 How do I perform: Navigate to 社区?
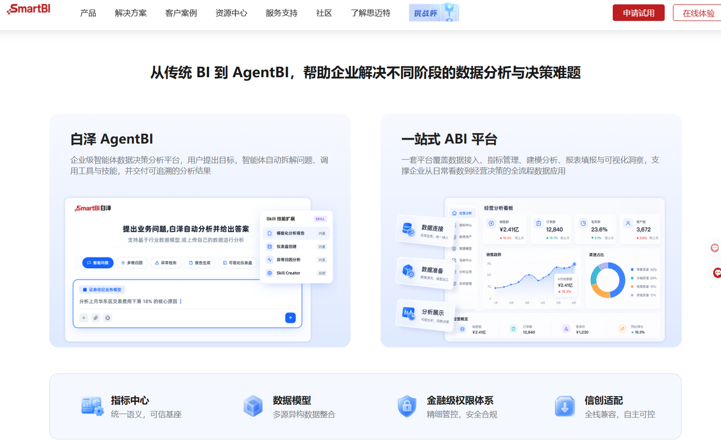point(324,13)
